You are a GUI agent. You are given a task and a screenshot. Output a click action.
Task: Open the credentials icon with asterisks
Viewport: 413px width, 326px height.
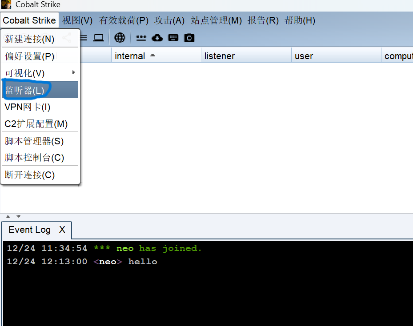[141, 38]
